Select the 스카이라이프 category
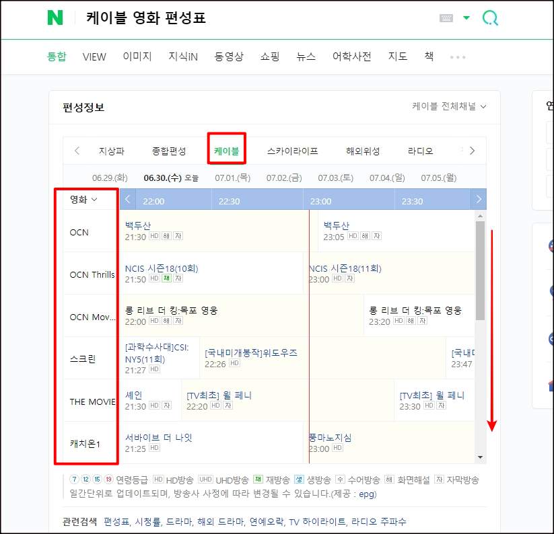554x534 pixels. [293, 151]
